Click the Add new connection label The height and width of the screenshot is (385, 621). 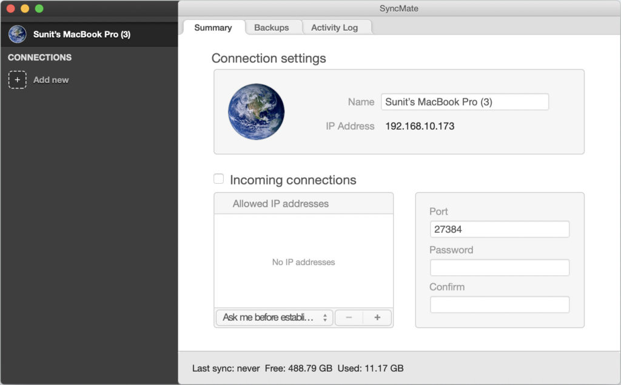tap(51, 79)
